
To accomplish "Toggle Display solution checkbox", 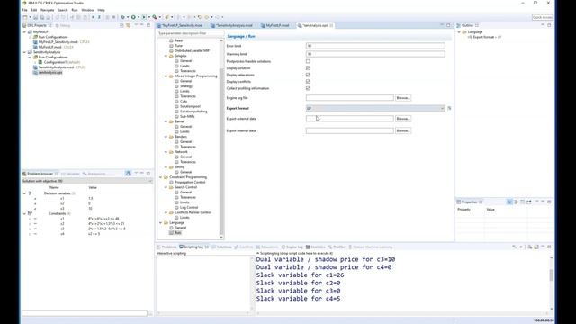I will pyautogui.click(x=308, y=68).
